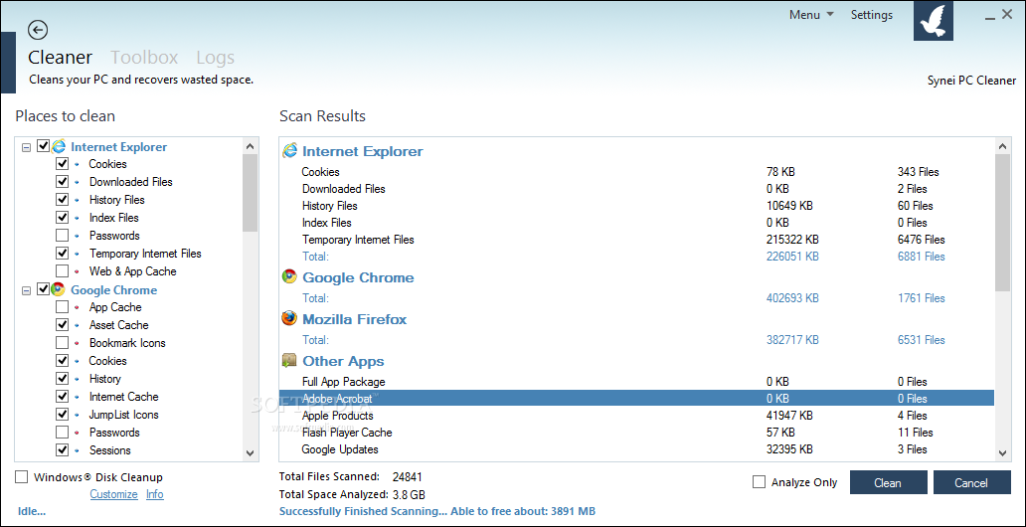
Task: Uncheck Asset Cache checkbox
Action: pyautogui.click(x=63, y=325)
